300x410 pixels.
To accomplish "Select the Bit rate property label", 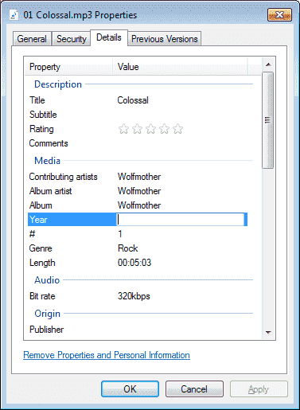I will click(42, 296).
